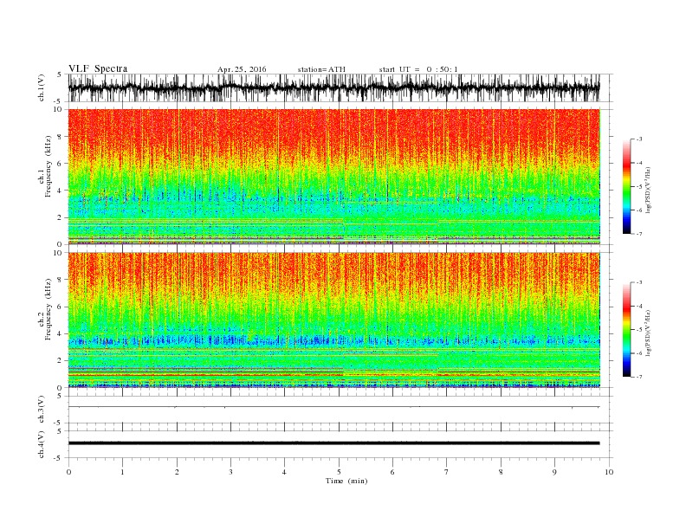Screen dimensions: 686x530
Task: Click the ch.1 "Frequency (kHz)" axis label
Action: point(49,166)
